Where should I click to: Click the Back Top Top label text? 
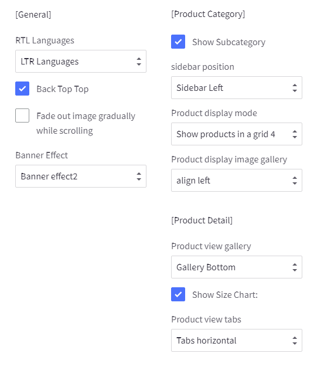63,89
